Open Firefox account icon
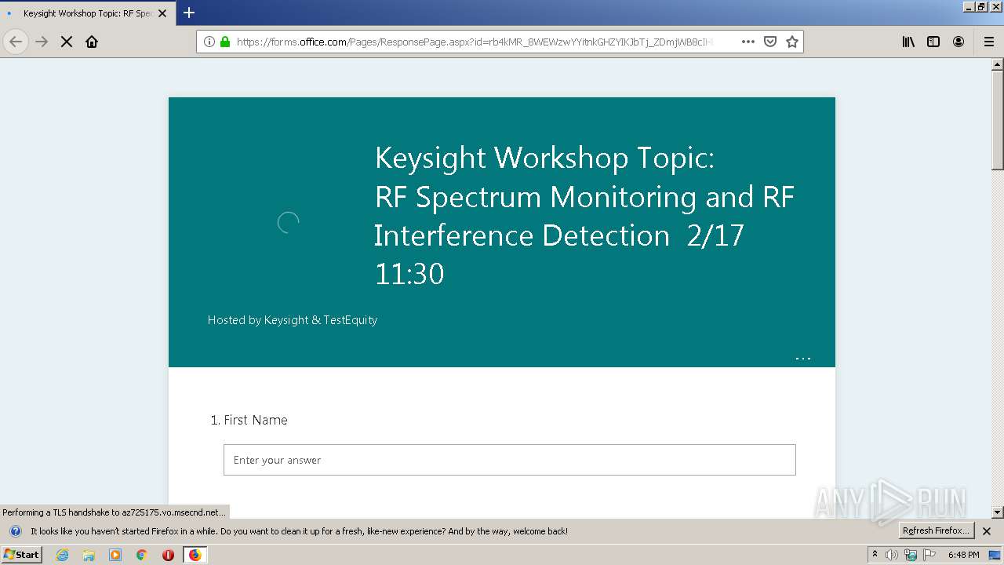Screen dimensions: 1004x565 [959, 42]
